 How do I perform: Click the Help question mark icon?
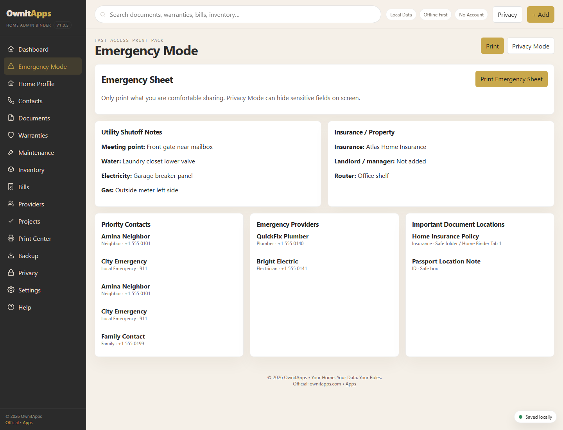11,307
